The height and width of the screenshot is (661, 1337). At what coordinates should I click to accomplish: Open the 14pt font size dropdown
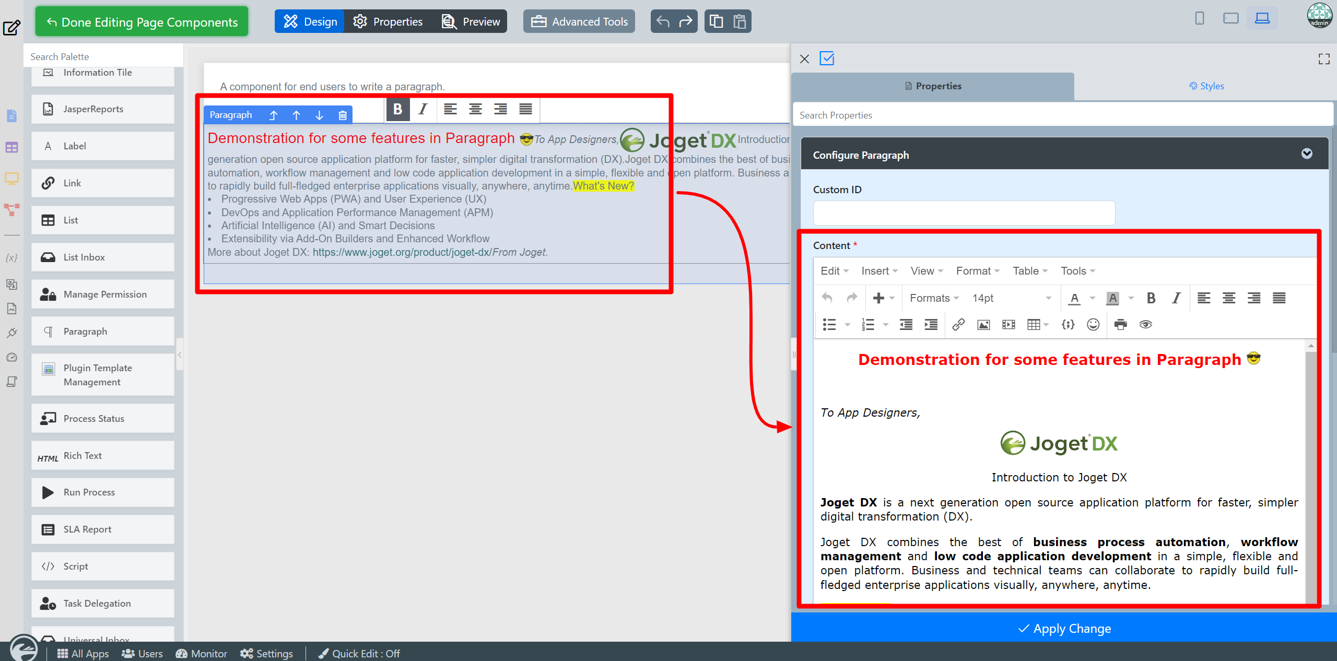(1011, 298)
